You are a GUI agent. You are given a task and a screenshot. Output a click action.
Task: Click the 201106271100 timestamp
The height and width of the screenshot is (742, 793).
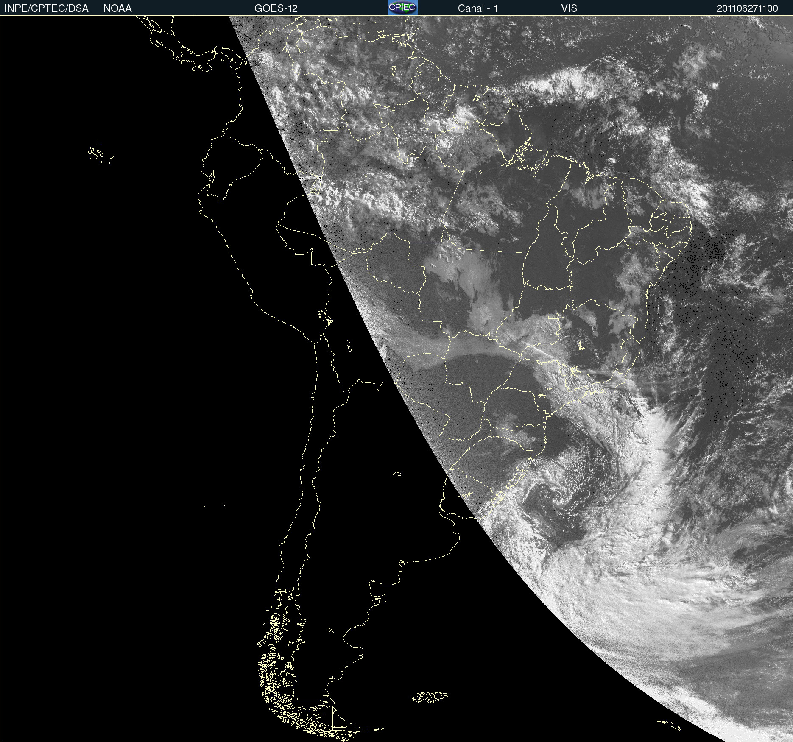pos(747,8)
